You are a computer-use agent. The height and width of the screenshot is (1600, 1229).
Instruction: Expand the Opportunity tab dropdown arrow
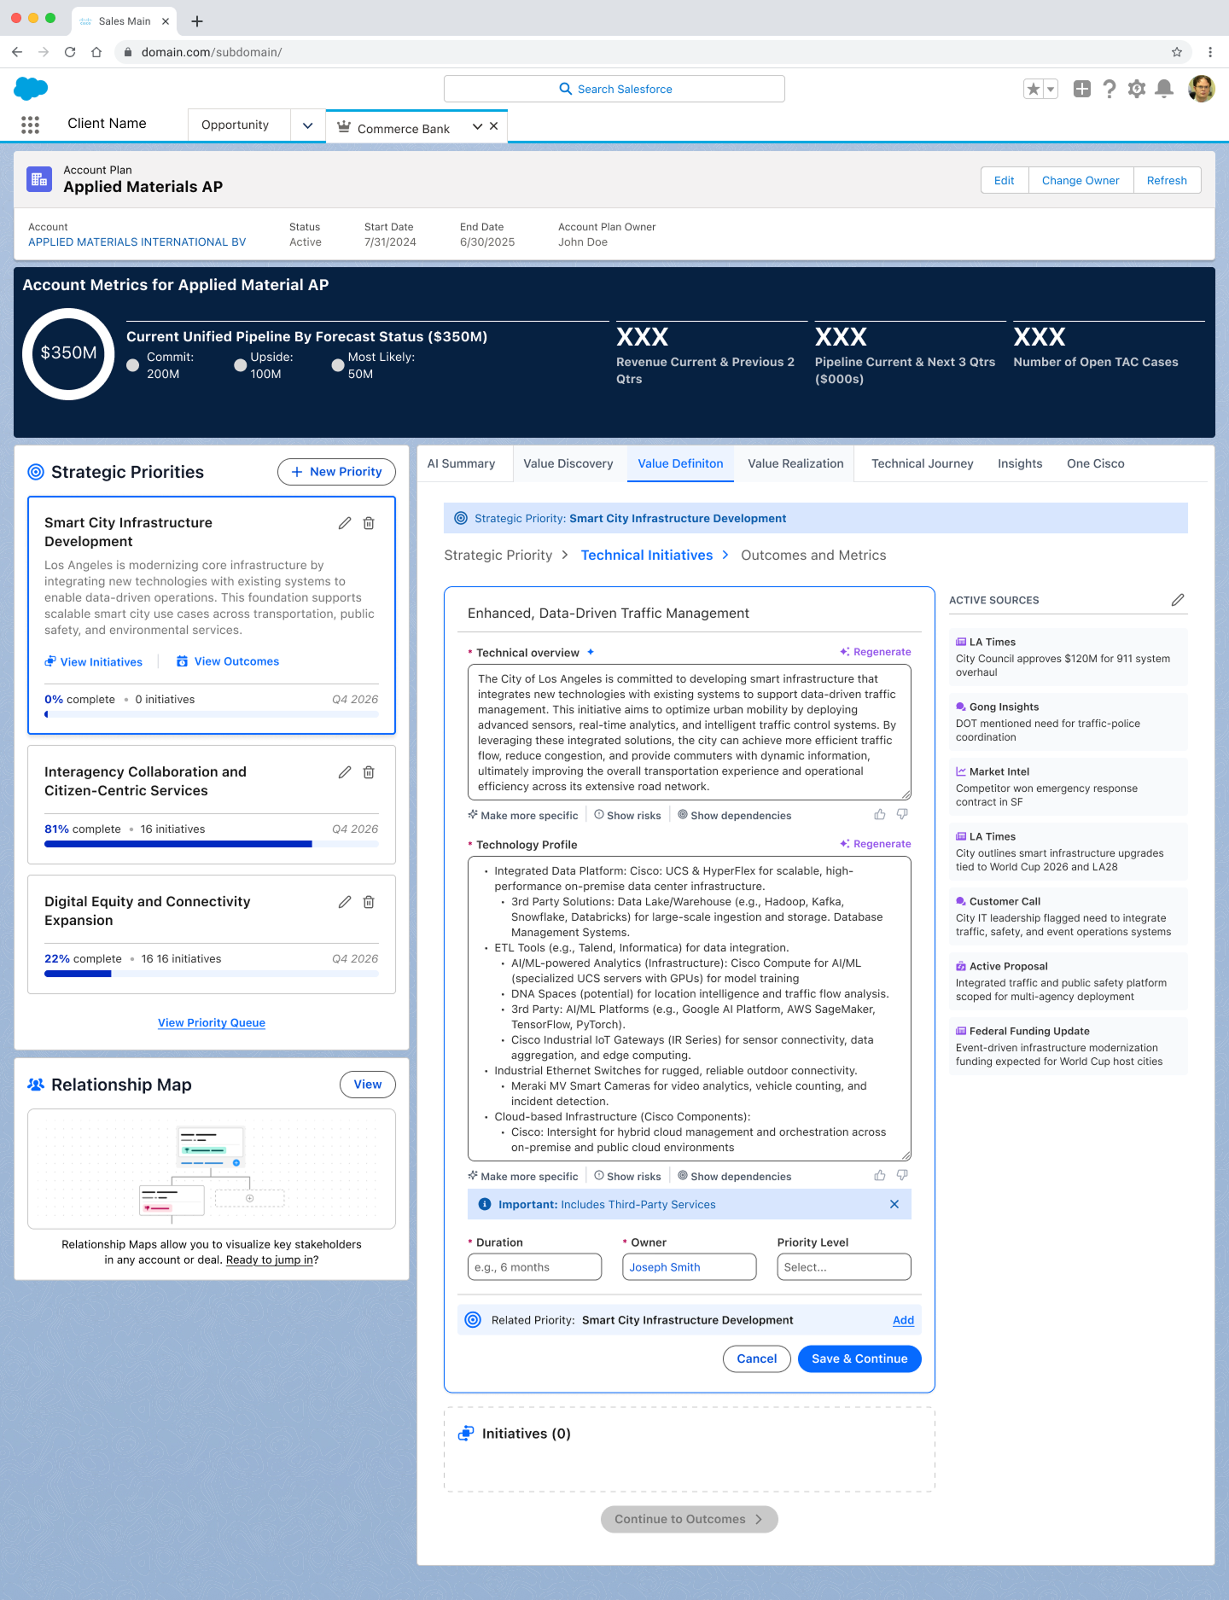(307, 125)
